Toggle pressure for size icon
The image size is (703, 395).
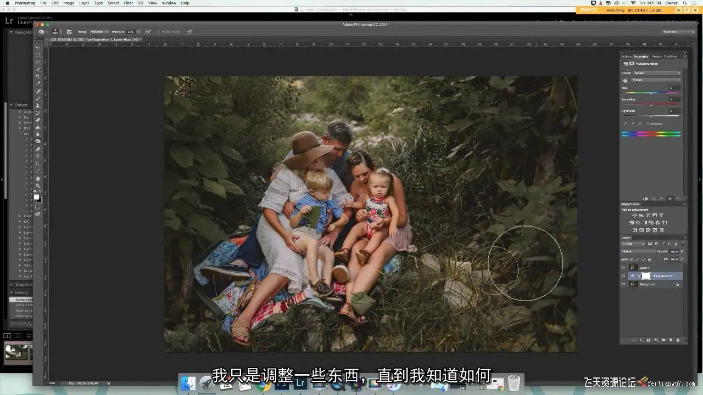coord(189,32)
